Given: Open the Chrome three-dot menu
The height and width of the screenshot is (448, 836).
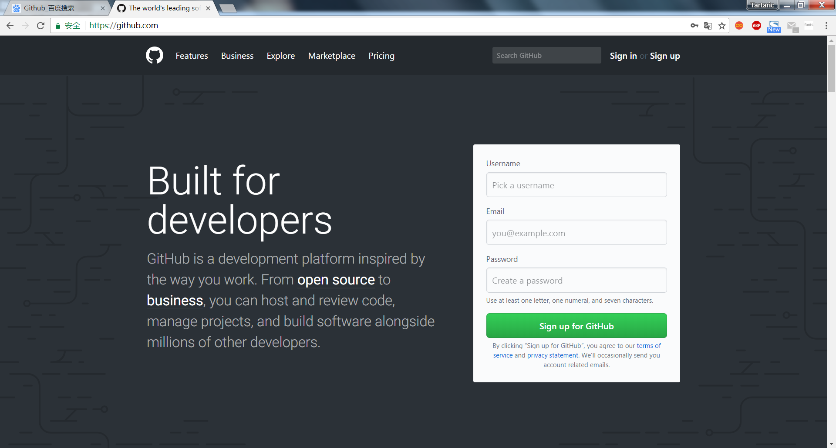Looking at the screenshot, I should click(x=826, y=26).
